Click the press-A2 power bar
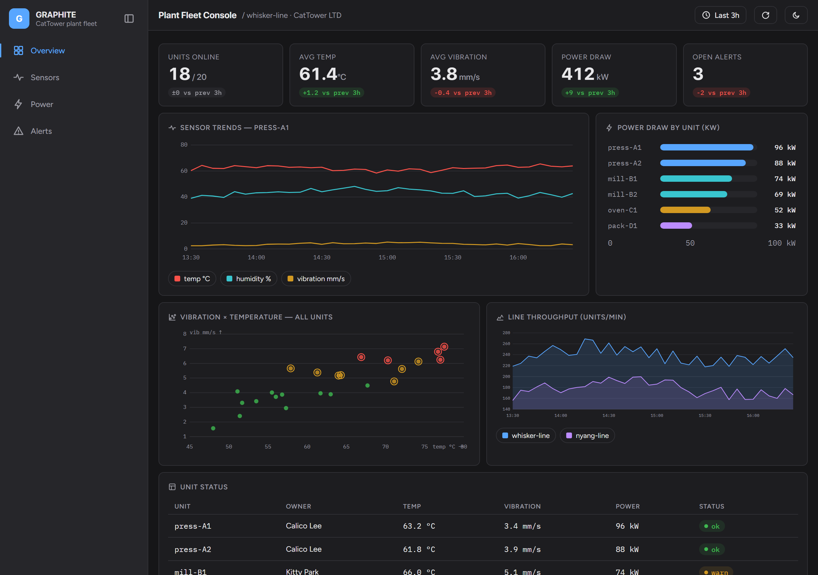 click(x=703, y=163)
